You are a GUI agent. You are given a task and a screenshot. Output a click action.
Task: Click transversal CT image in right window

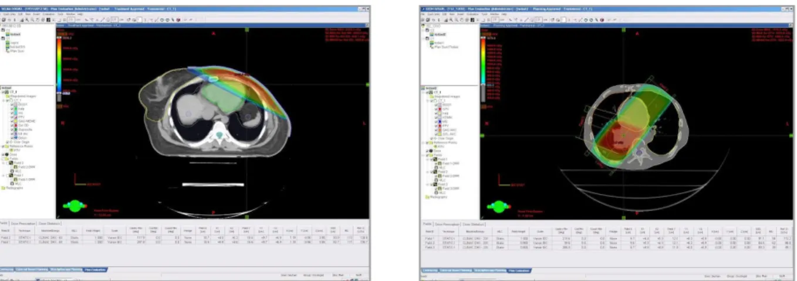pos(636,123)
